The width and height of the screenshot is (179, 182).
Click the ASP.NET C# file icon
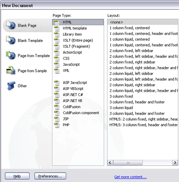click(x=57, y=95)
